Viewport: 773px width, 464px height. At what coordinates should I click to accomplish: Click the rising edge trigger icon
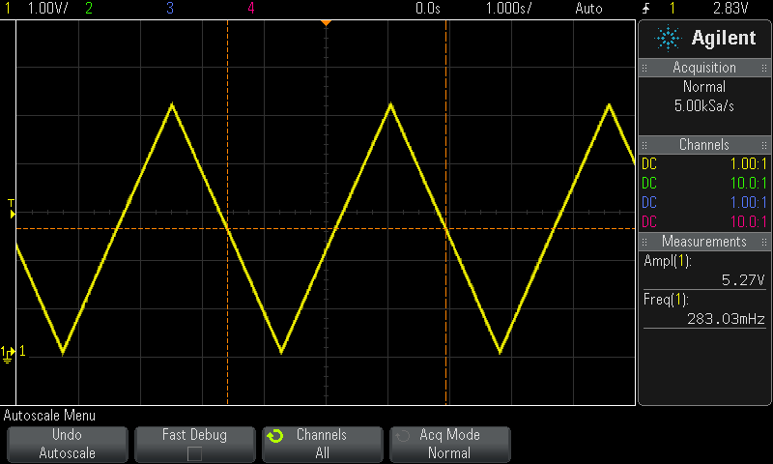point(645,8)
